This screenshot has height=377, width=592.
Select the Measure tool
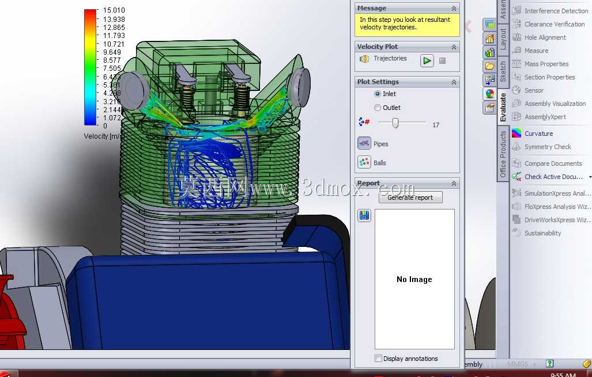click(530, 51)
